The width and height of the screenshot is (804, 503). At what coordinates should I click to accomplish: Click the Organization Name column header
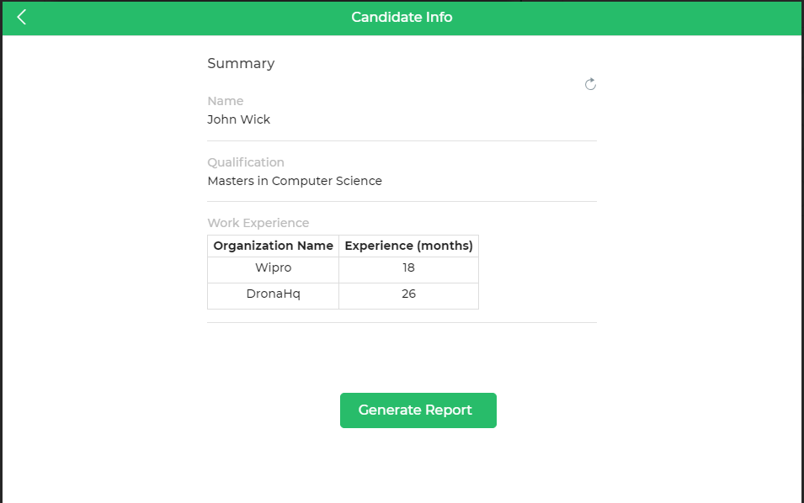click(x=274, y=246)
